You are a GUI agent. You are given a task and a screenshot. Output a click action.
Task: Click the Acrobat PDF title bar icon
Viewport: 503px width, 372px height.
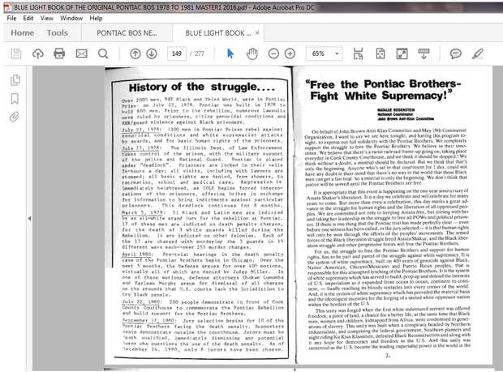[7, 7]
